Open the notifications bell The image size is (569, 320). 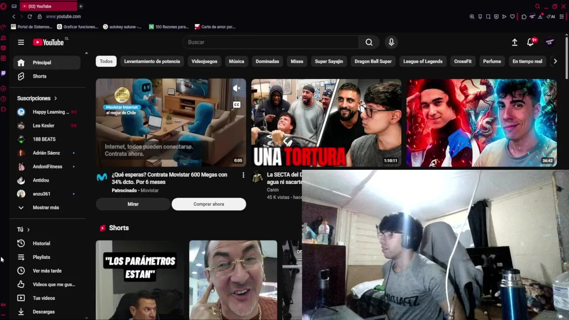click(530, 42)
